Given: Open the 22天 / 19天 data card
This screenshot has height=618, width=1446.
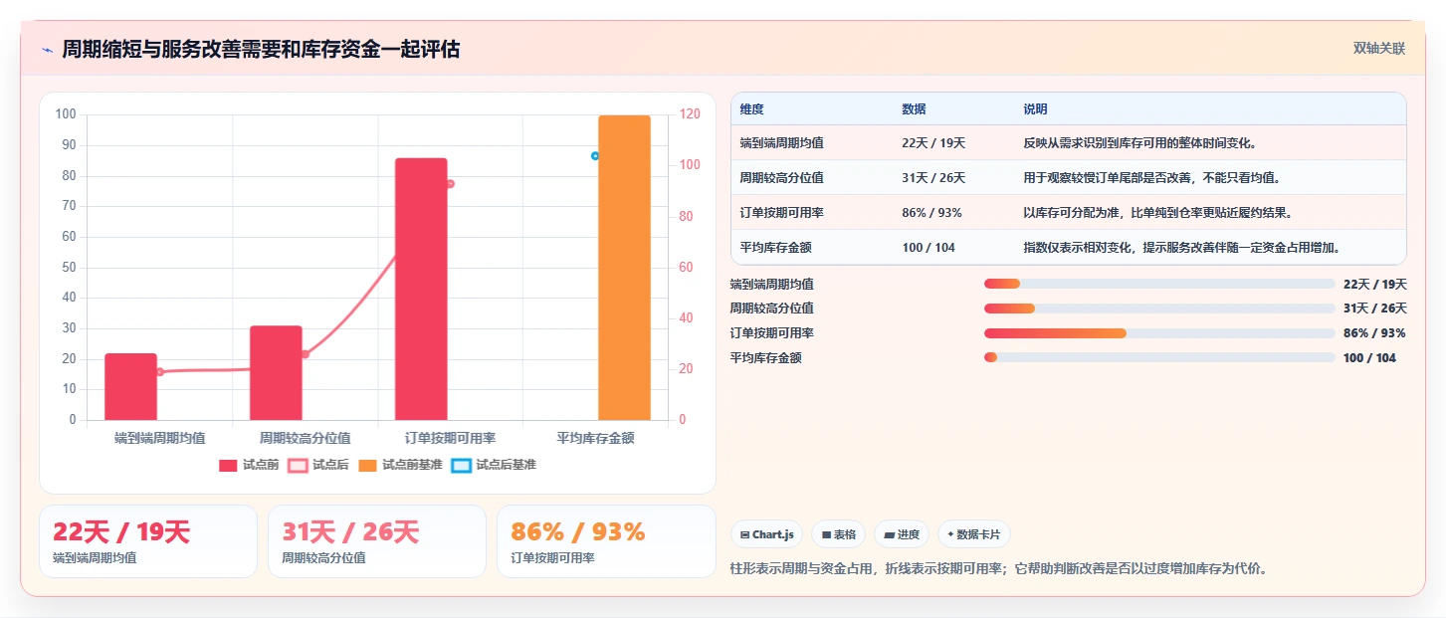Looking at the screenshot, I should 148,541.
